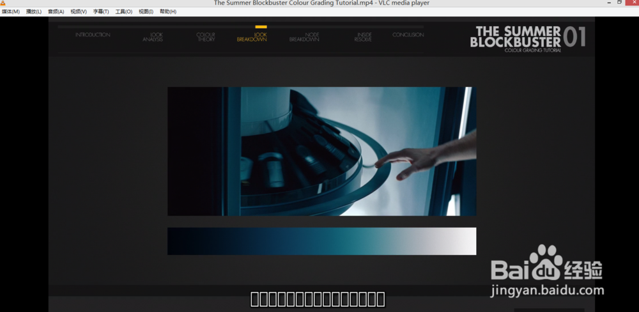Open the 字幕(T) subtitle menu
Screen dimensions: 639x312
101,12
